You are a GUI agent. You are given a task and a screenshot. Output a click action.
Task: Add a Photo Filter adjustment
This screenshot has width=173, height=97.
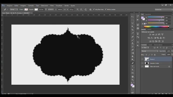[x=158, y=38]
